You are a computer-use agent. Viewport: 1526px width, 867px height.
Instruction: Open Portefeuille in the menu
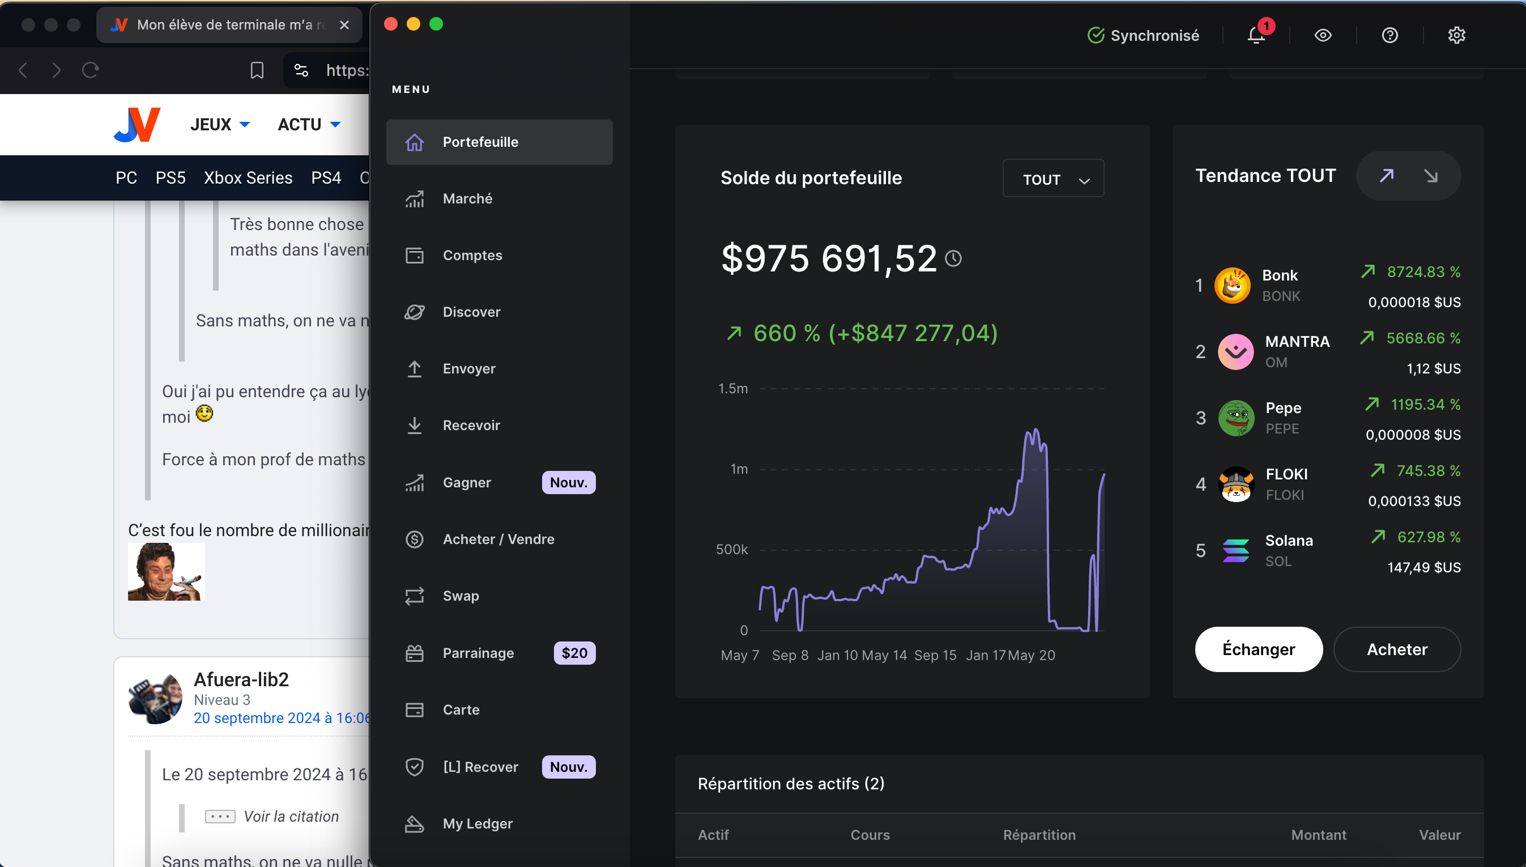(x=500, y=142)
